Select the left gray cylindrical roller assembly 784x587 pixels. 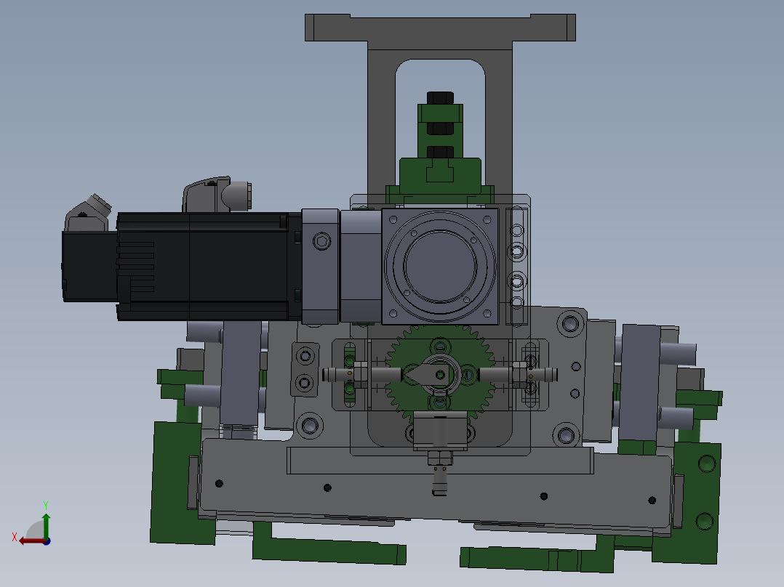tap(240, 378)
